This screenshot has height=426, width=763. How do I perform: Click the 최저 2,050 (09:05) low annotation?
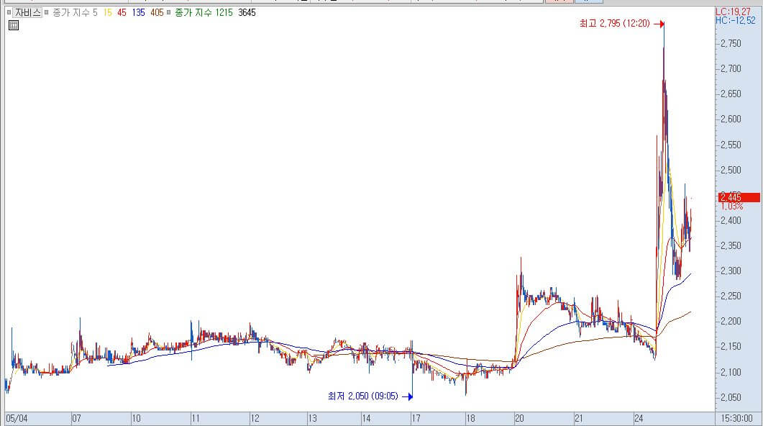click(362, 396)
